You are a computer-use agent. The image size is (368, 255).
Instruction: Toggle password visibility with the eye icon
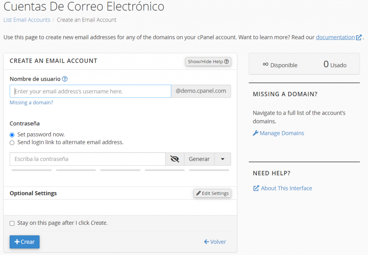(x=175, y=159)
